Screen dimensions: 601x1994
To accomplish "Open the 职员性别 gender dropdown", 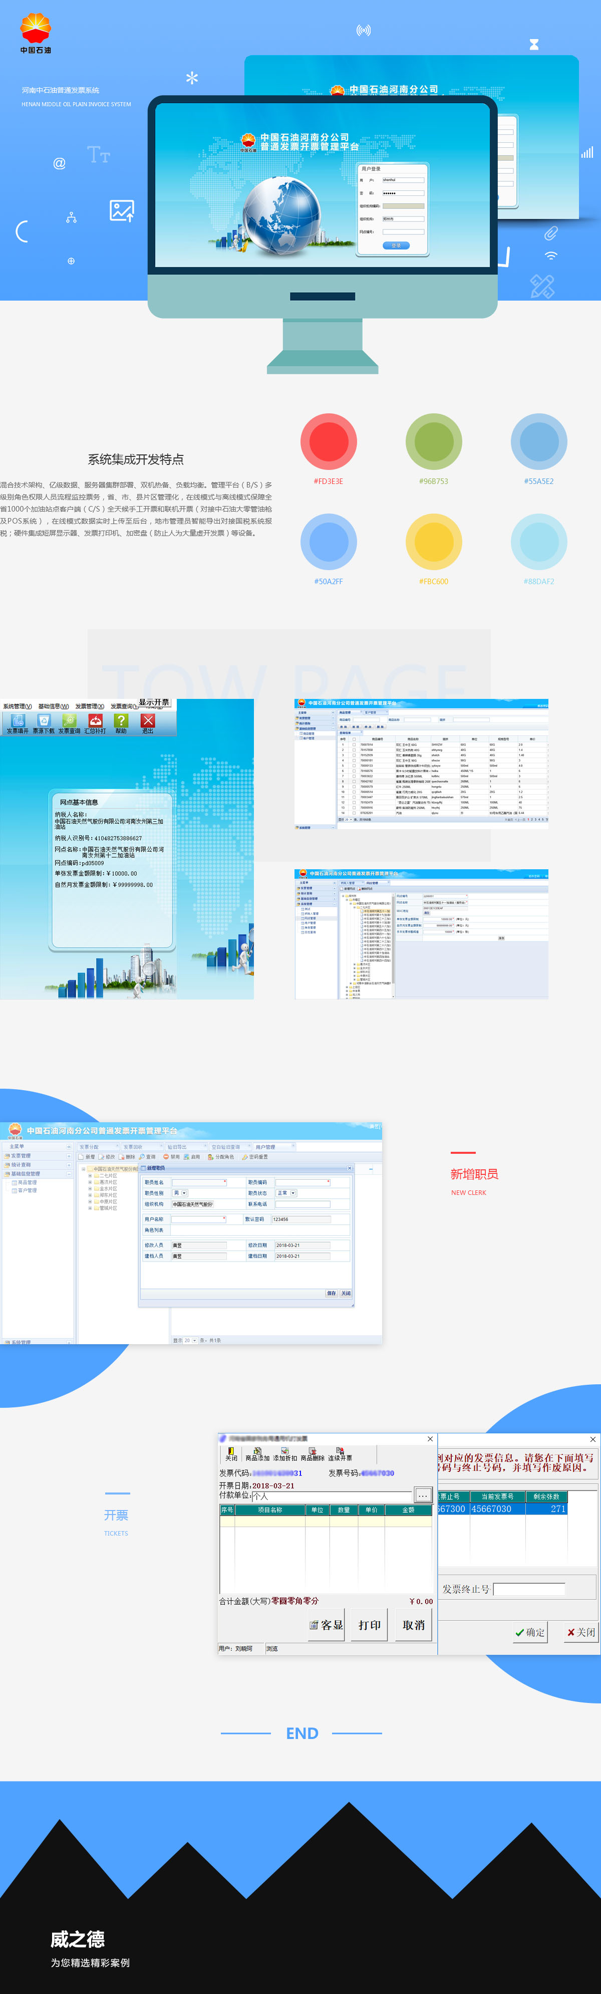I will (180, 1193).
